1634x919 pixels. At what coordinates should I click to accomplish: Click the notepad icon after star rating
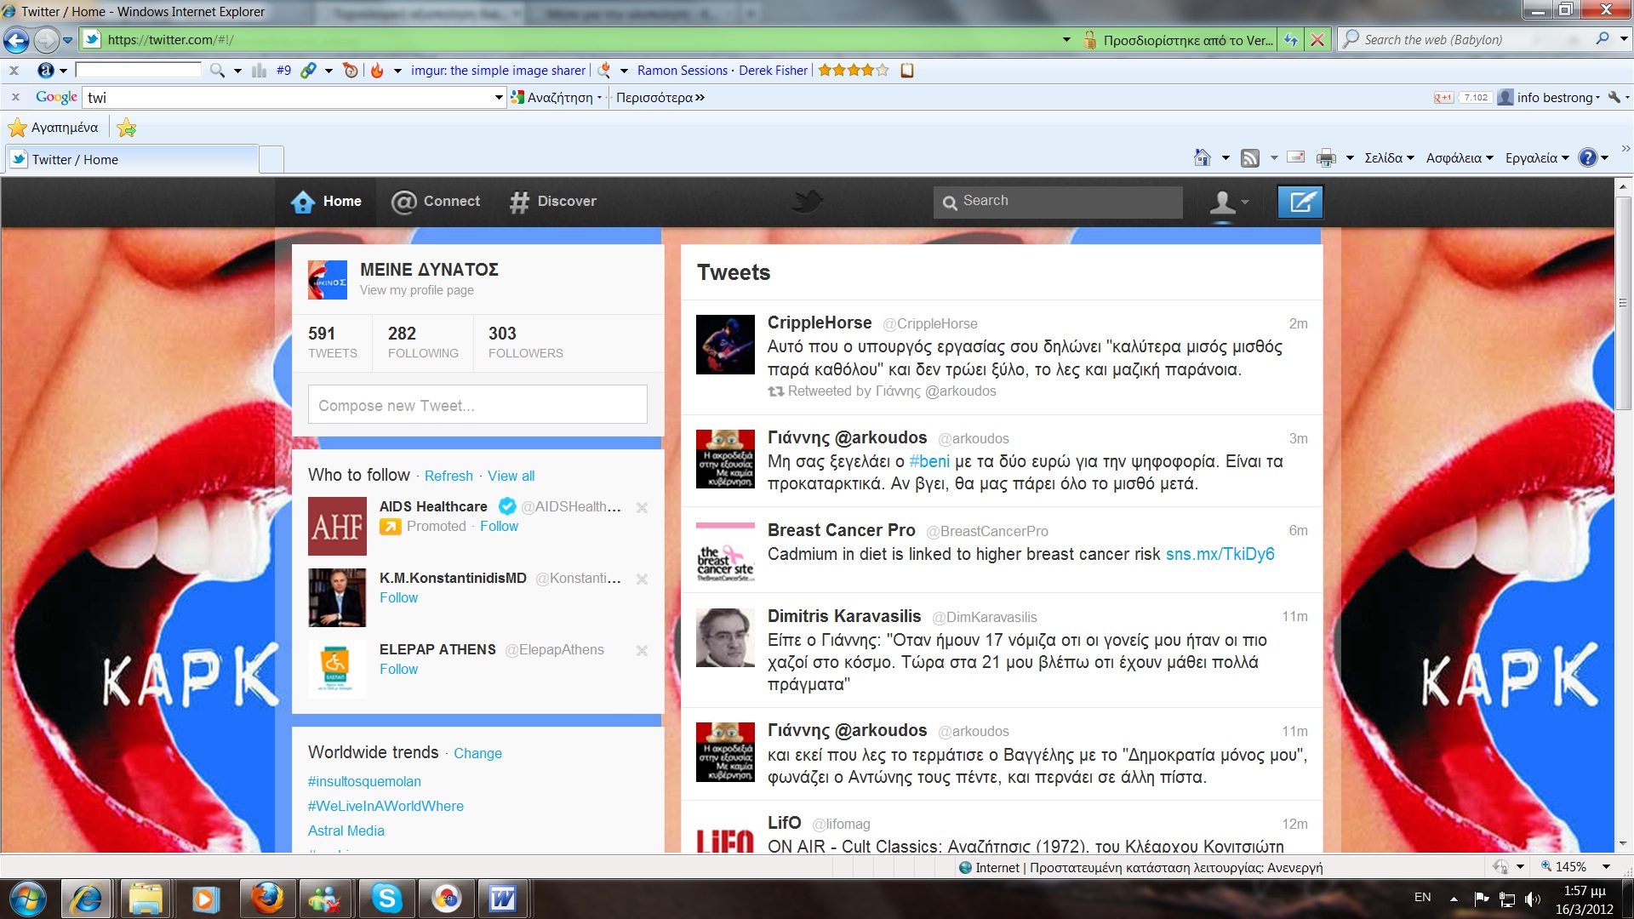click(907, 71)
